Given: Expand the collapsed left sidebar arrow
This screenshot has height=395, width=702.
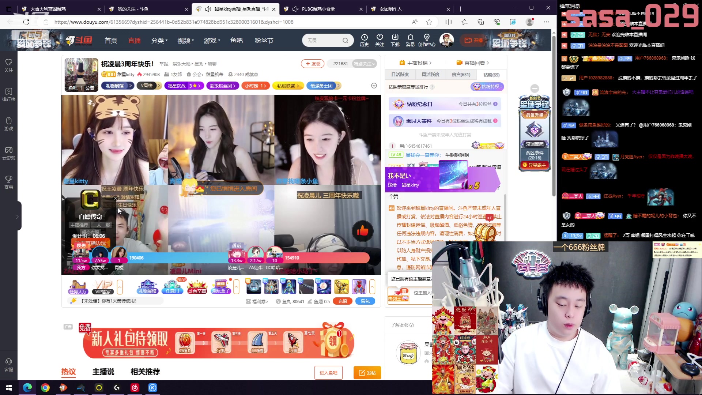Looking at the screenshot, I should point(17,217).
